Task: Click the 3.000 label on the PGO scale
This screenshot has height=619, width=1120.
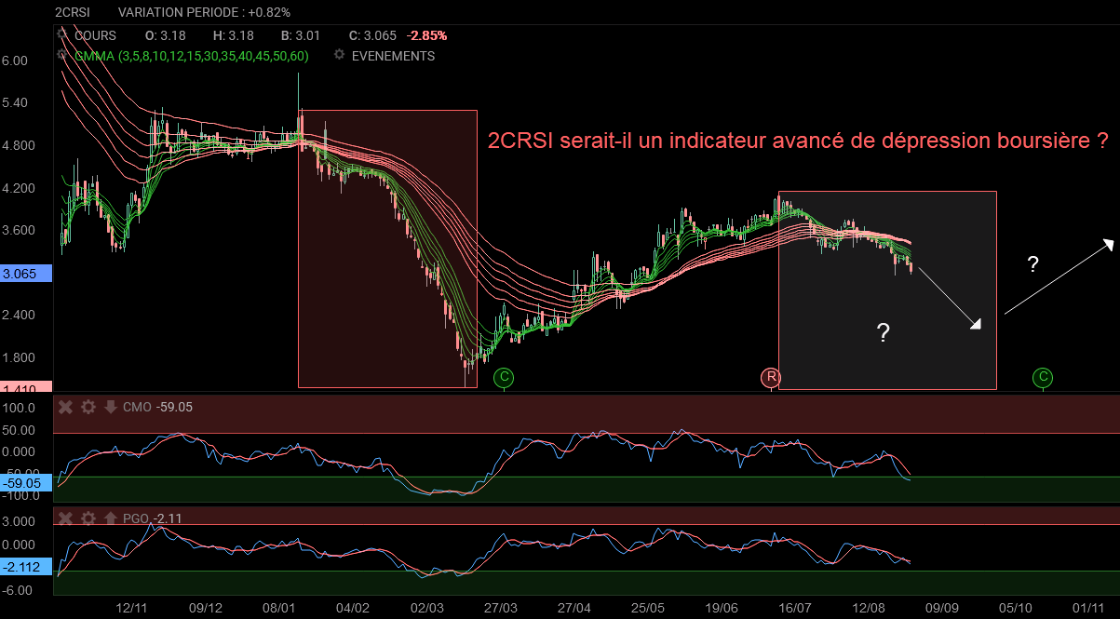Action: (20, 522)
